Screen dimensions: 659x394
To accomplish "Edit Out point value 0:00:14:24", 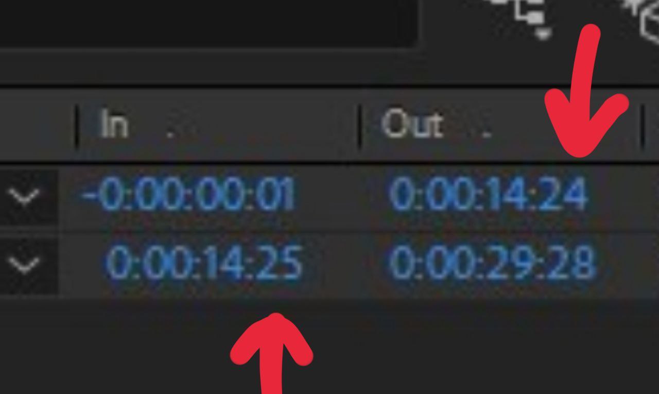I will coord(488,195).
